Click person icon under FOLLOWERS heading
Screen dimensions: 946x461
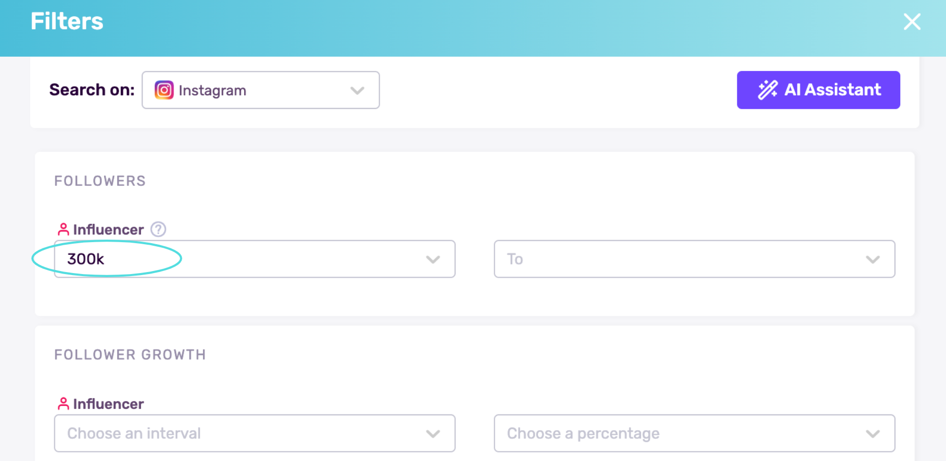(x=63, y=229)
